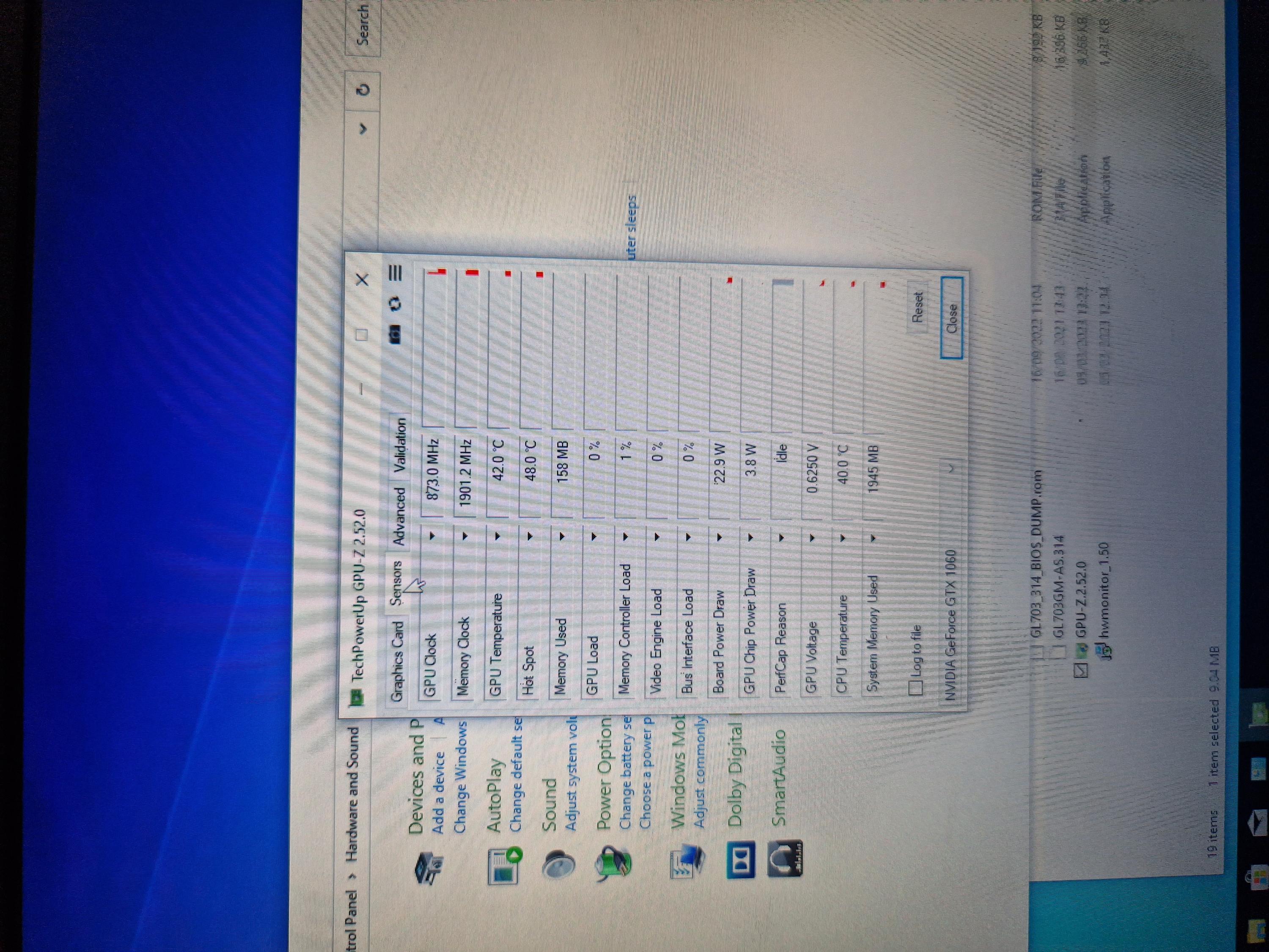Image resolution: width=1269 pixels, height=952 pixels.
Task: Uncheck the GPU-Z.2.52.0 file checkbox
Action: click(x=1081, y=670)
